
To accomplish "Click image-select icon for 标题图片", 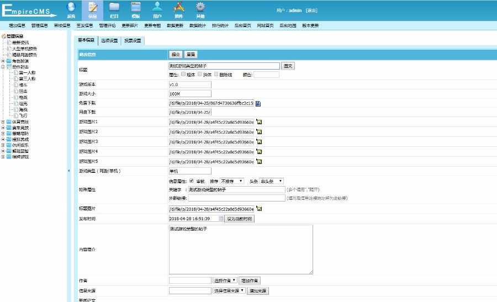I will (x=259, y=209).
